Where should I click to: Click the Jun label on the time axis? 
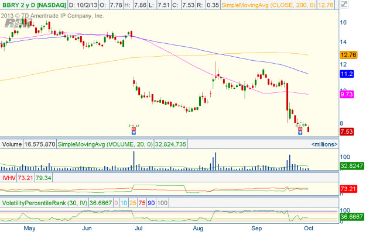87,228
